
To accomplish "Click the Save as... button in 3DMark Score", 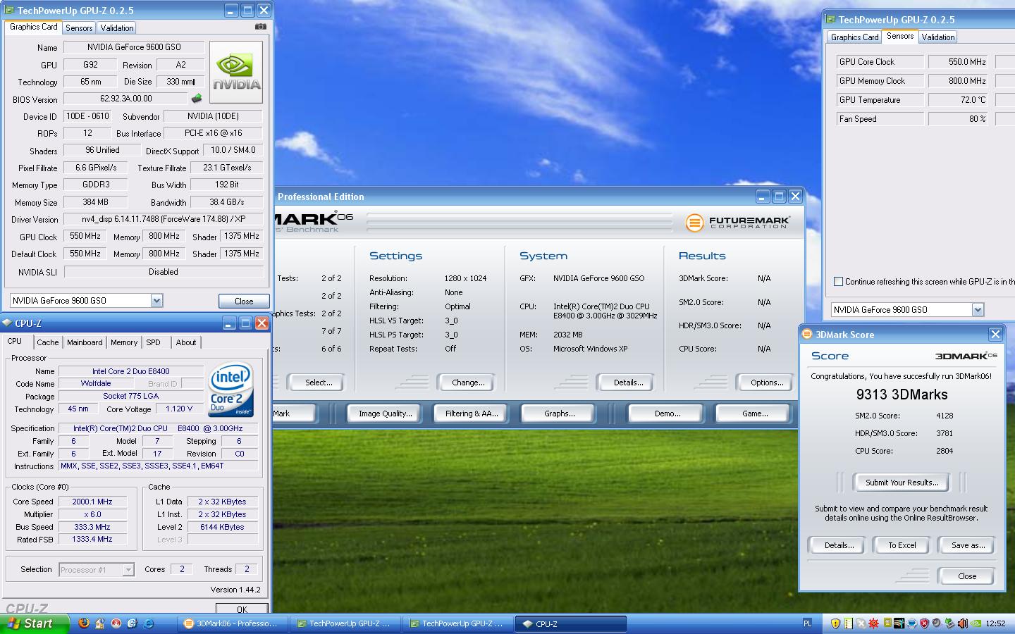I will click(968, 545).
